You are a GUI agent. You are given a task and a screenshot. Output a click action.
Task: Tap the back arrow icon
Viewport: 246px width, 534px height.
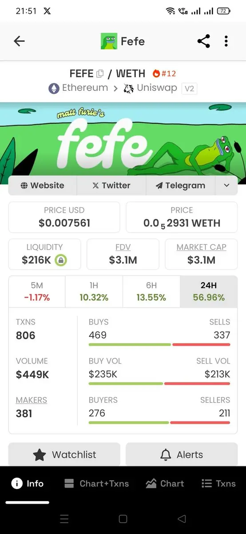click(x=19, y=41)
